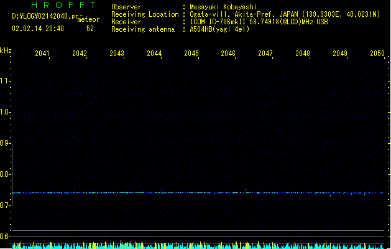Click the cyan signal level graph at bottom
Screen dimensions: 391x249
coord(198,245)
